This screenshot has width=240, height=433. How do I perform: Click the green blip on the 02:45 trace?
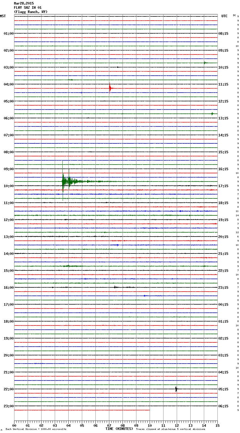pyautogui.click(x=206, y=63)
